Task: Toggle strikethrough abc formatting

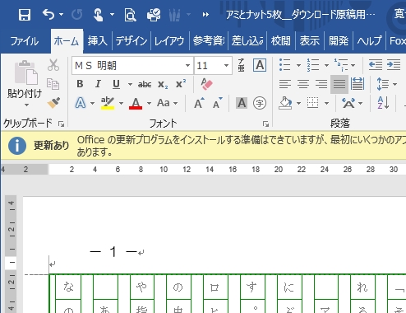Action: (145, 84)
